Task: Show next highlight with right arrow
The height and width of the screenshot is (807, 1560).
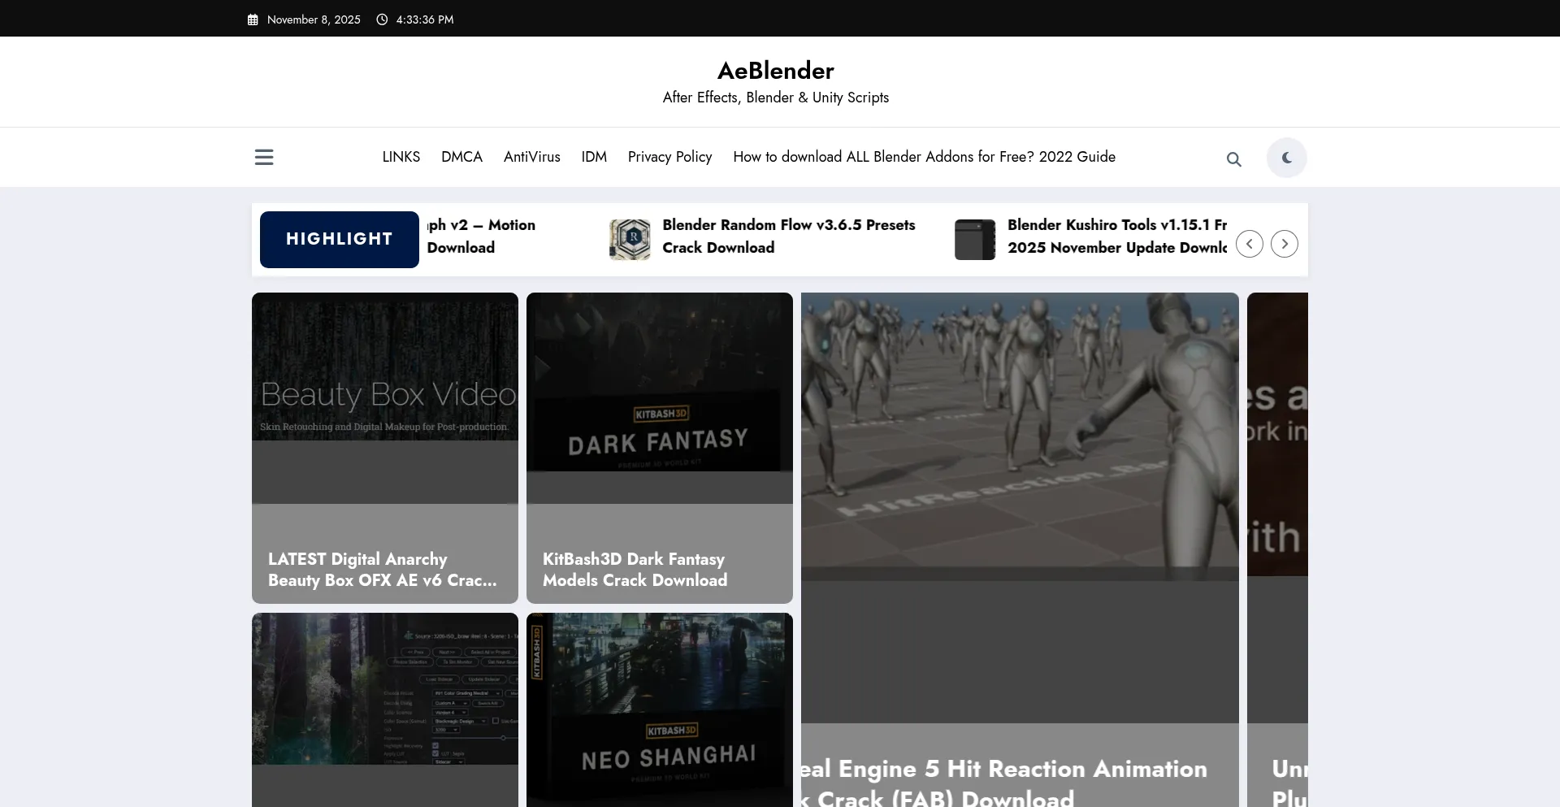Action: (x=1284, y=244)
